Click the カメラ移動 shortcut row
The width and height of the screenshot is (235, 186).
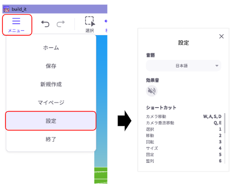[184, 117]
